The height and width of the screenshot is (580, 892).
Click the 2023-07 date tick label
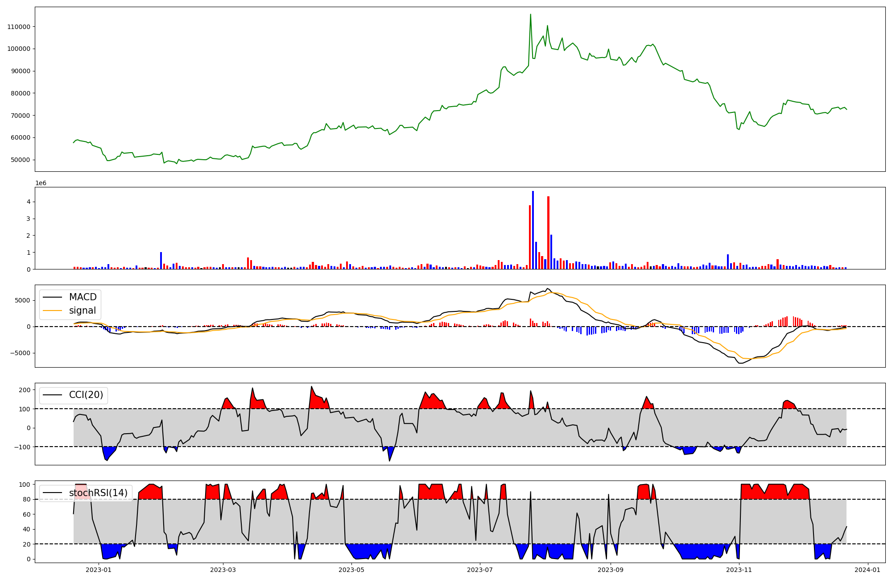[480, 570]
